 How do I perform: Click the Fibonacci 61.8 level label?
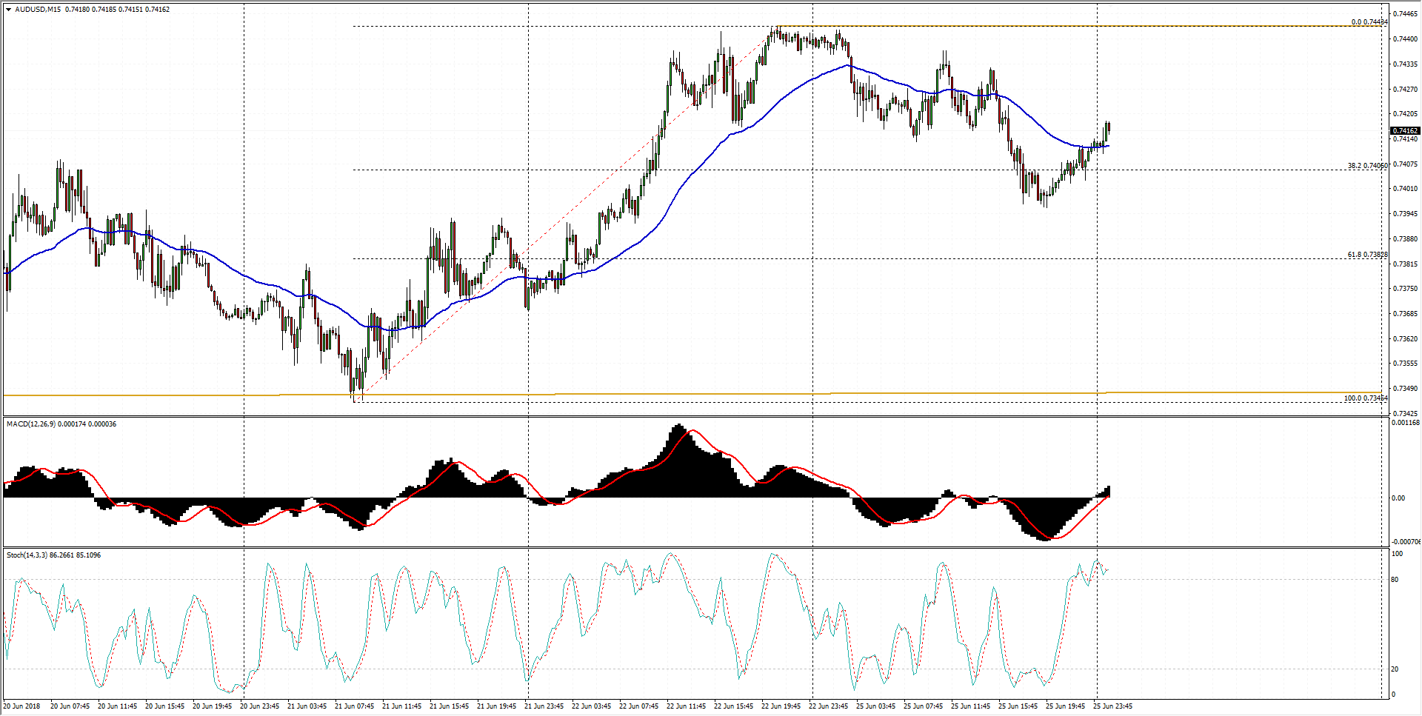pos(1366,255)
